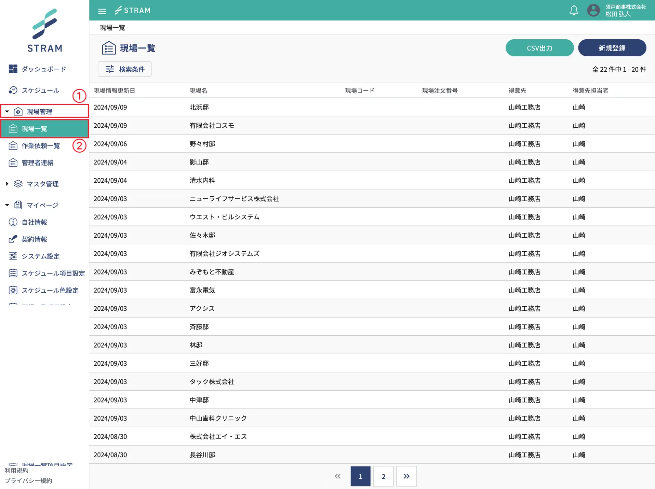
Task: Click the CSV出力 button
Action: tap(539, 48)
